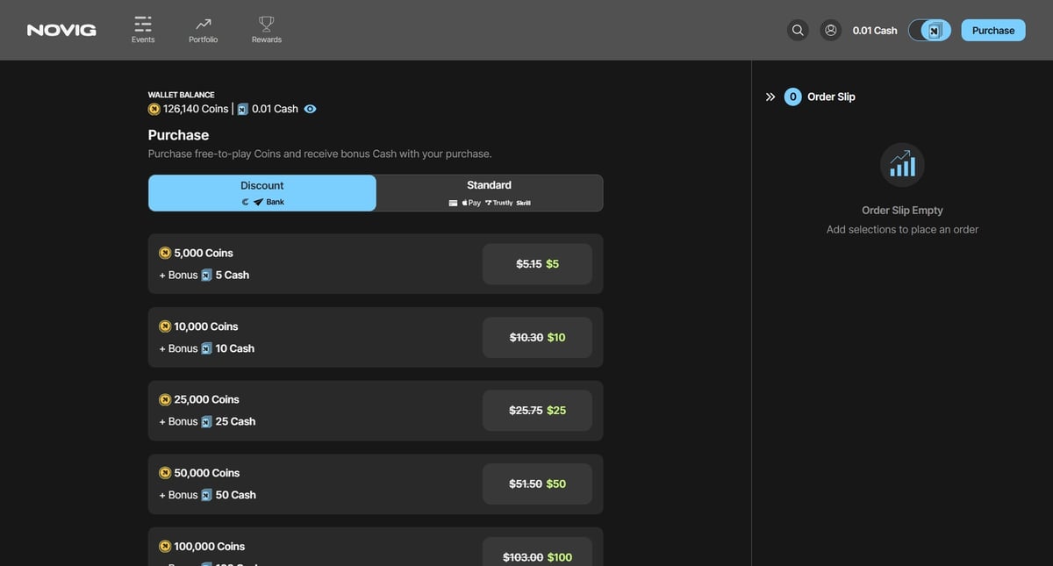Viewport: 1053px width, 566px height.
Task: Buy 5,000 Coins for $5
Action: point(537,264)
